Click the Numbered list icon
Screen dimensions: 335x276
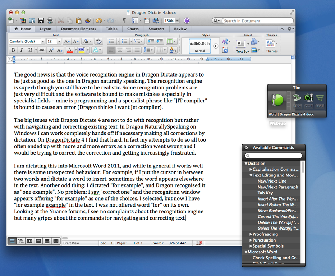(x=125, y=41)
